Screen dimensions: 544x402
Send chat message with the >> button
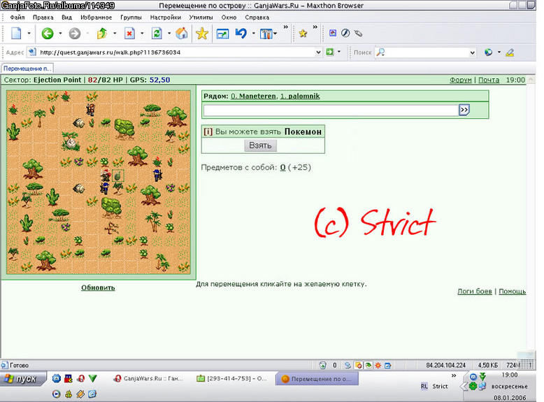(x=464, y=110)
